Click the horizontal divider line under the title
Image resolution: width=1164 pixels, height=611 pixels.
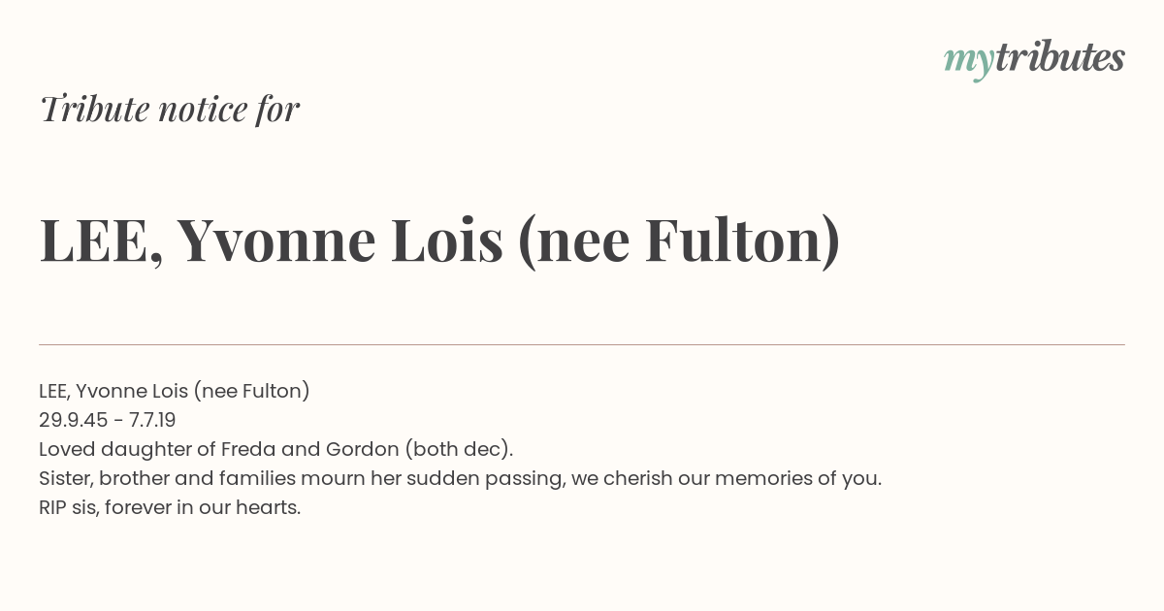(582, 344)
